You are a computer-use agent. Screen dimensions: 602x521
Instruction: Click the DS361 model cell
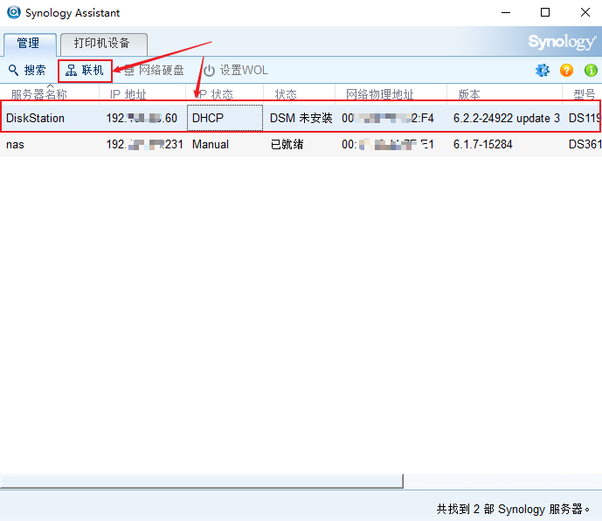[585, 144]
